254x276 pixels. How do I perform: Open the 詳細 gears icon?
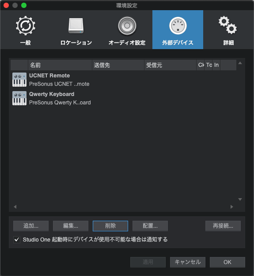(227, 25)
